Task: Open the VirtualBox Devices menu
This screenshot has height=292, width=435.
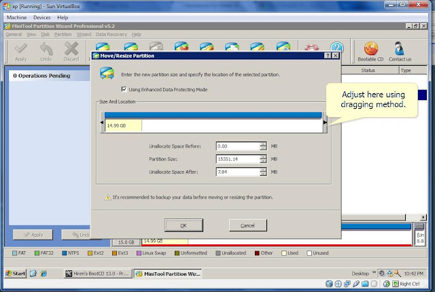Action: [42, 18]
